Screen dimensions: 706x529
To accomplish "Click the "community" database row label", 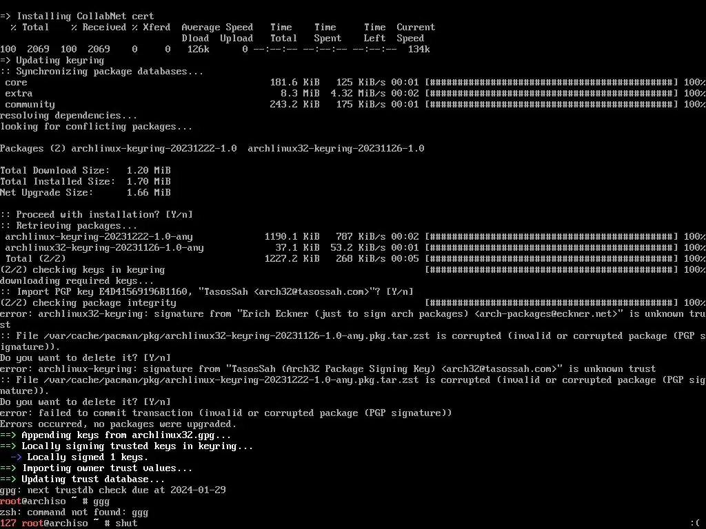I will 30,105.
